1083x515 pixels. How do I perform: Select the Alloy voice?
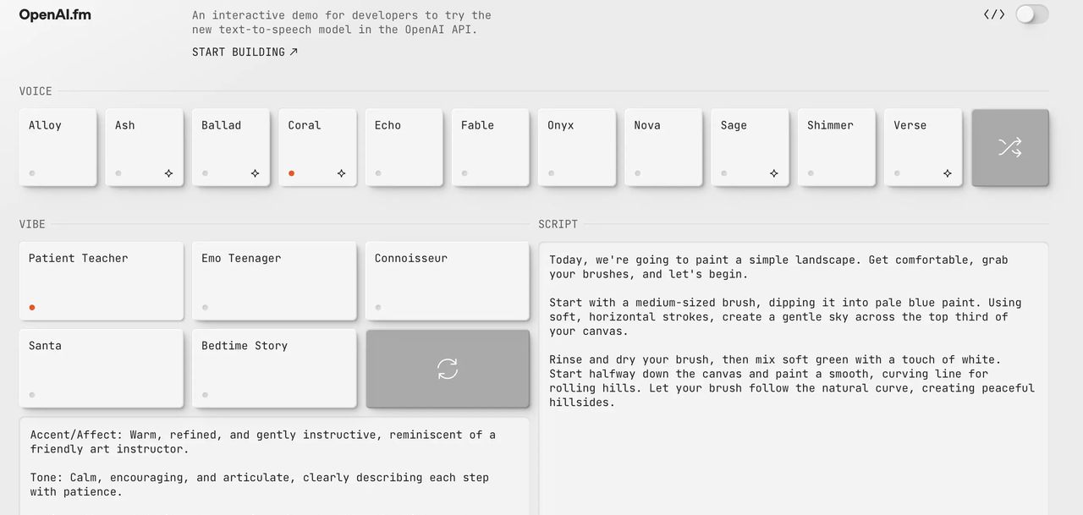tap(58, 147)
